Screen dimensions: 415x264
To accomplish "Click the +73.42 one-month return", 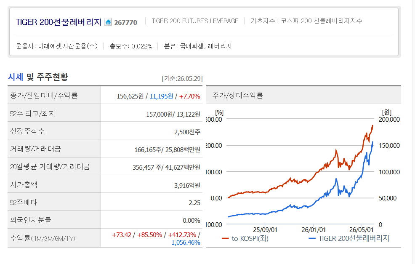I will (122, 235).
